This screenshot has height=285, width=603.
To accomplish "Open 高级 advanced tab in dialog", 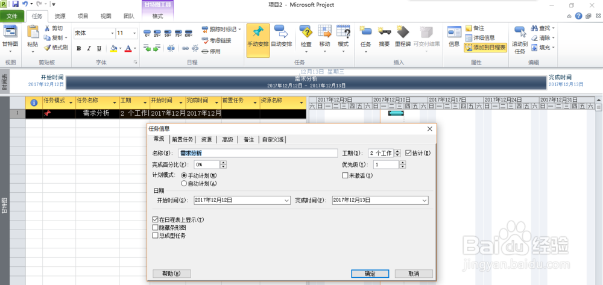I will (x=228, y=140).
